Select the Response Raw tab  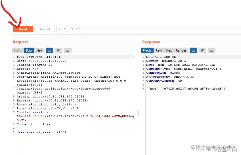pyautogui.click(x=159, y=50)
